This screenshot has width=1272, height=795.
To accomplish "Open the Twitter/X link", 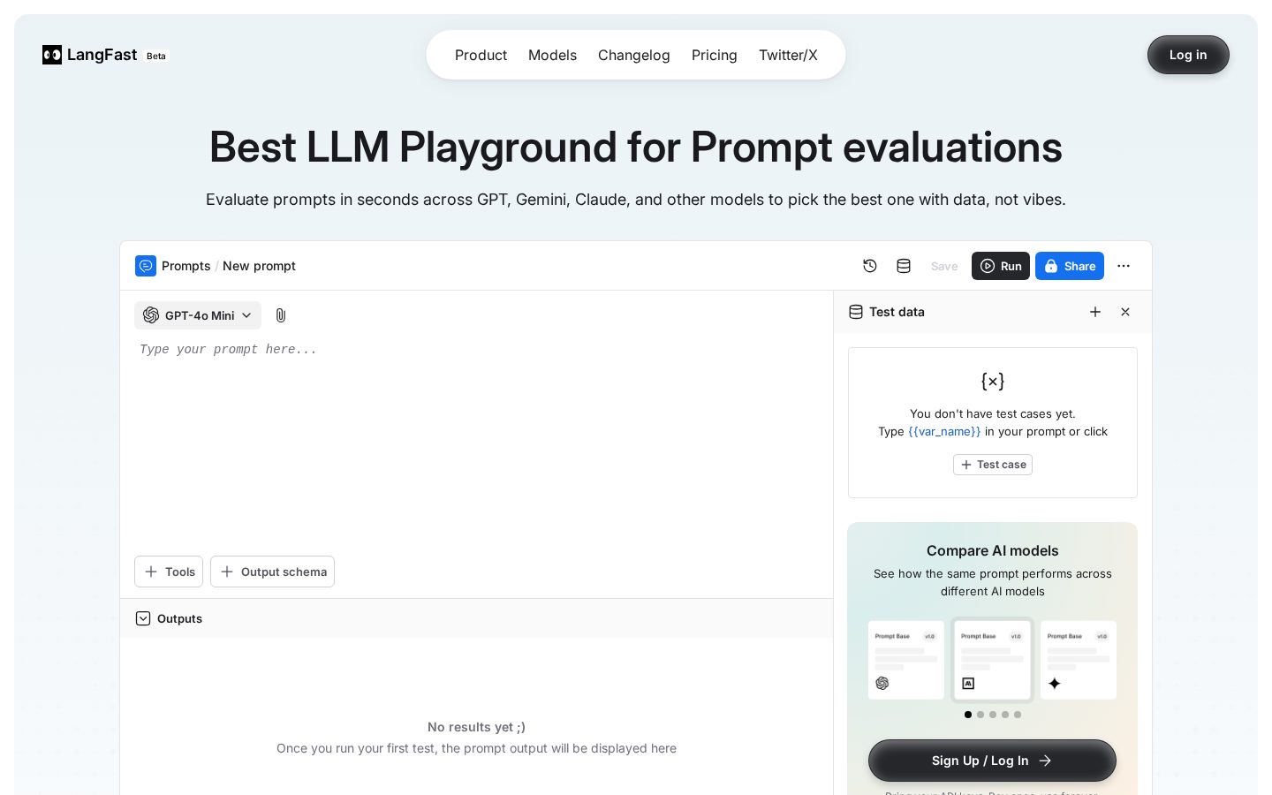I will tap(788, 55).
